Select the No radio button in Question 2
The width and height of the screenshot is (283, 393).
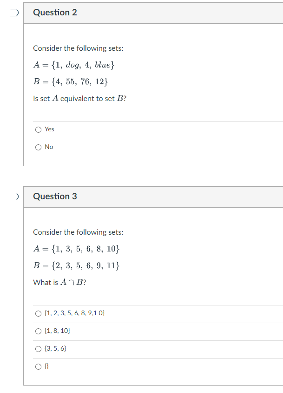coord(38,147)
